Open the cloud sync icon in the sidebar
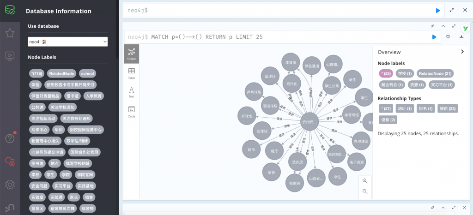This screenshot has width=473, height=215. point(10,161)
